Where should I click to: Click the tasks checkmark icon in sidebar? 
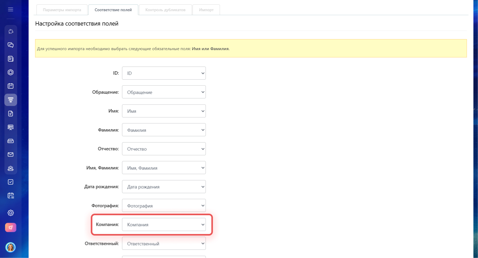pyautogui.click(x=10, y=182)
